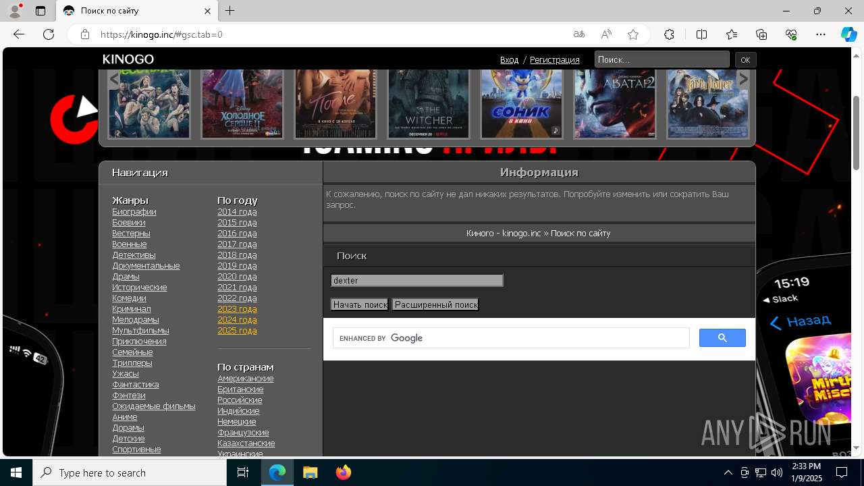Viewport: 864px width, 486px height.
Task: Open the profile avatar icon
Action: (15, 11)
